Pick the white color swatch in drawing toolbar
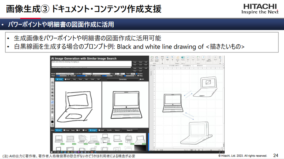This screenshot has width=284, height=159. (52, 115)
